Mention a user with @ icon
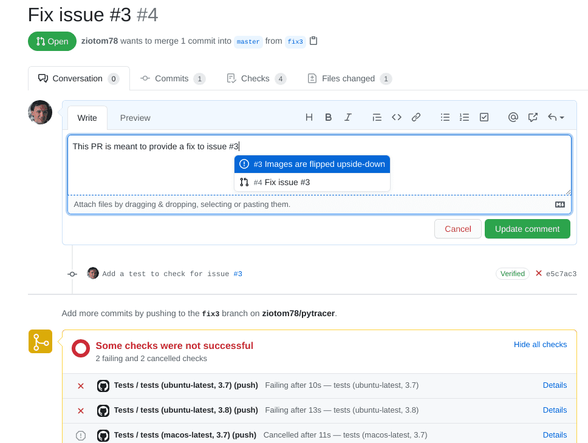This screenshot has width=588, height=443. point(513,118)
